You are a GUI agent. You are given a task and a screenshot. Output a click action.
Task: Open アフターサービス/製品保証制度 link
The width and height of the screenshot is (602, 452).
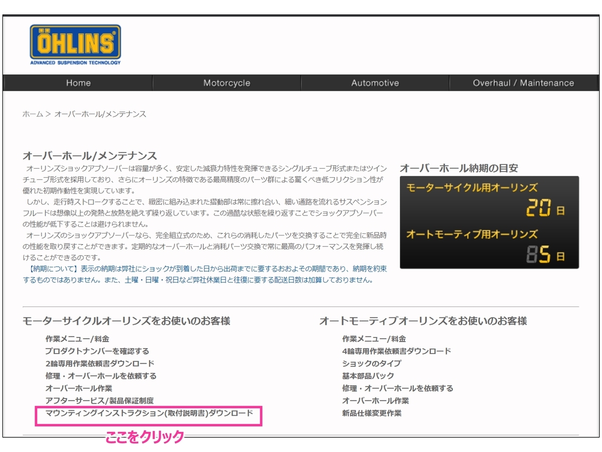tap(99, 401)
